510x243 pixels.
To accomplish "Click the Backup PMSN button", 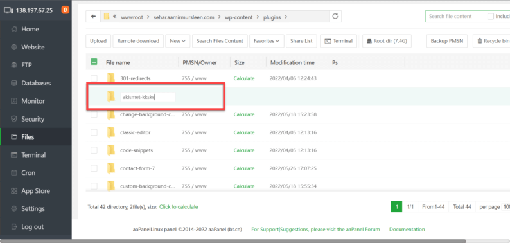I will 447,41.
